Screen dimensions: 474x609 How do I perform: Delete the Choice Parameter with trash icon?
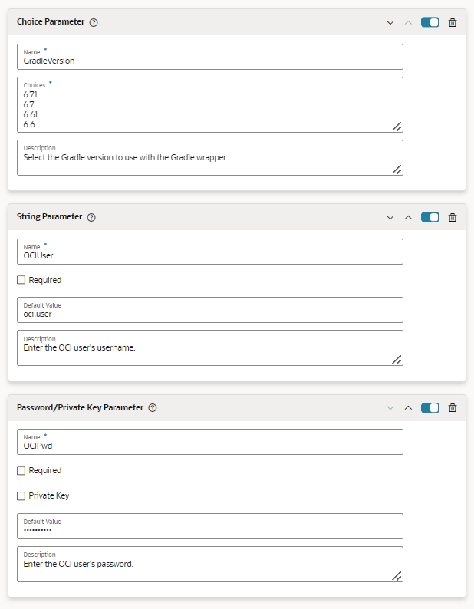[x=453, y=22]
